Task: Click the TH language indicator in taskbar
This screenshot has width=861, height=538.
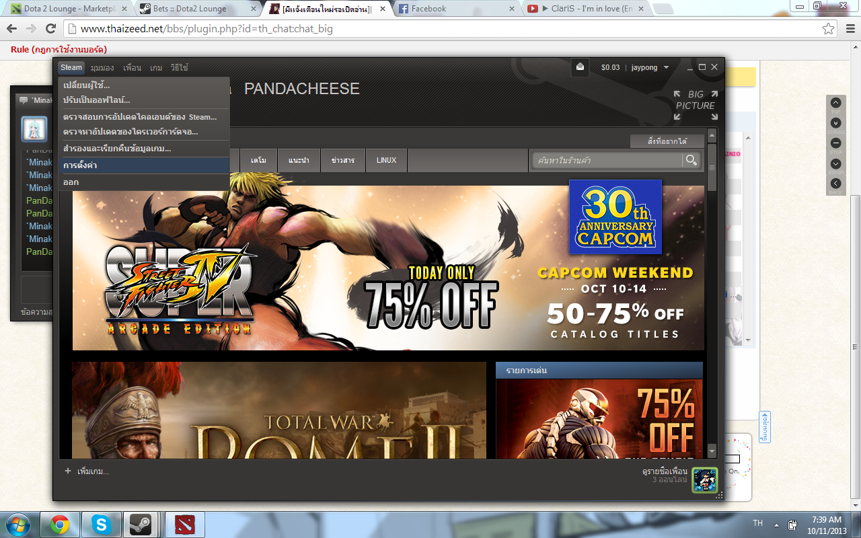Action: (x=758, y=523)
